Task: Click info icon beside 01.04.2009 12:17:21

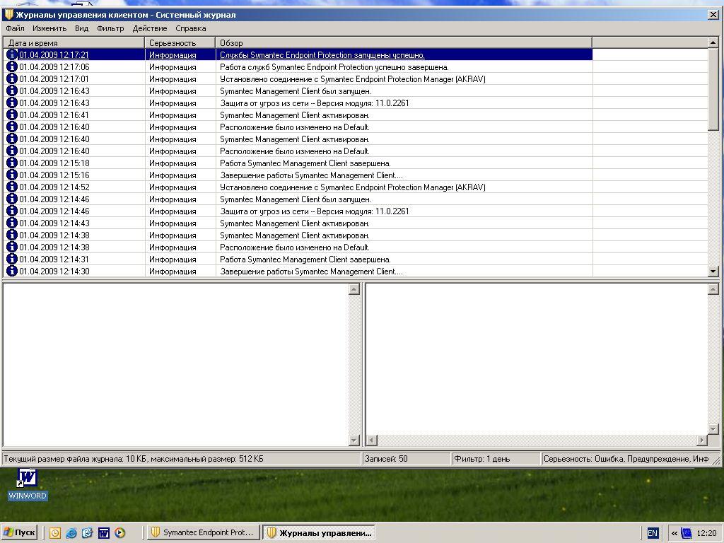Action: 12,54
